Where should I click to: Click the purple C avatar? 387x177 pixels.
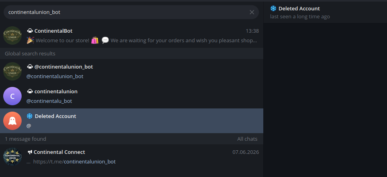(12, 96)
